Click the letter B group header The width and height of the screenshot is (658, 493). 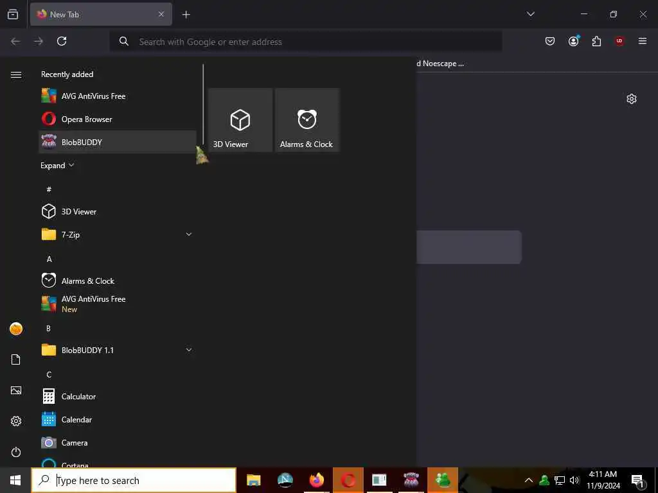coord(49,328)
